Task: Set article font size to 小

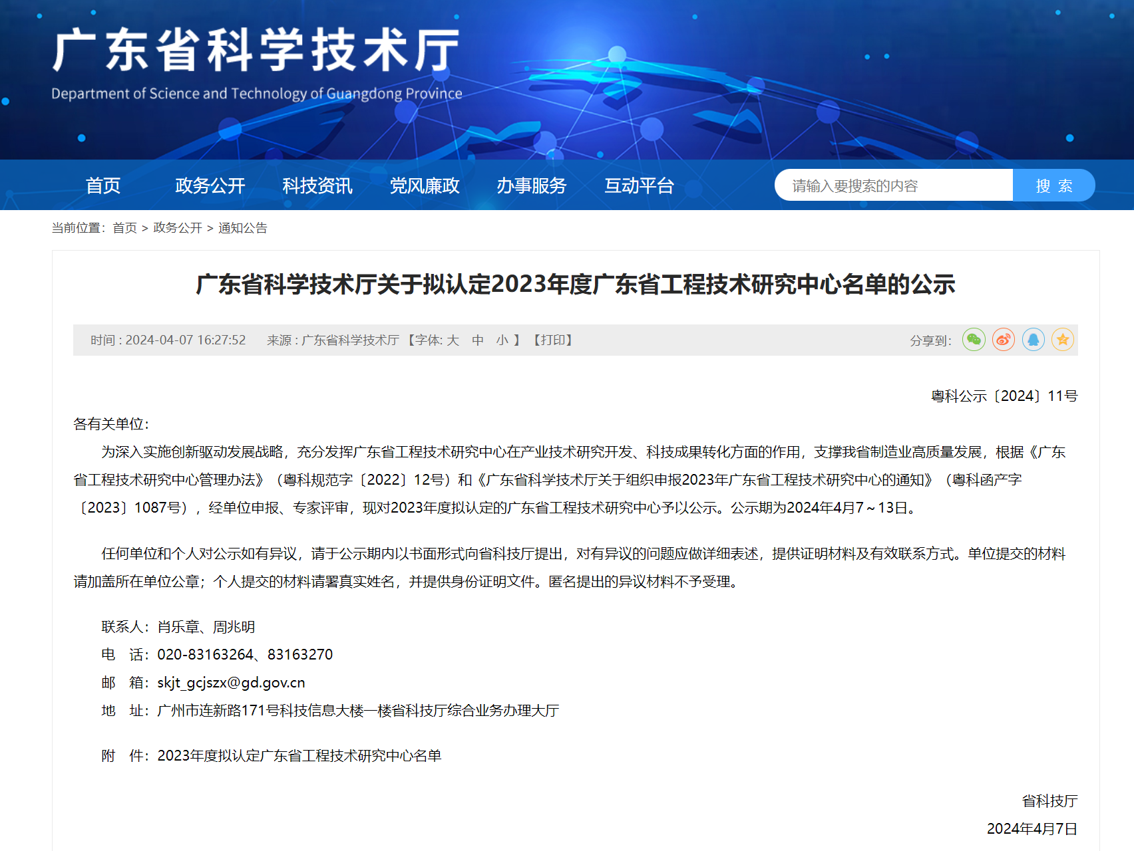Action: coord(502,340)
